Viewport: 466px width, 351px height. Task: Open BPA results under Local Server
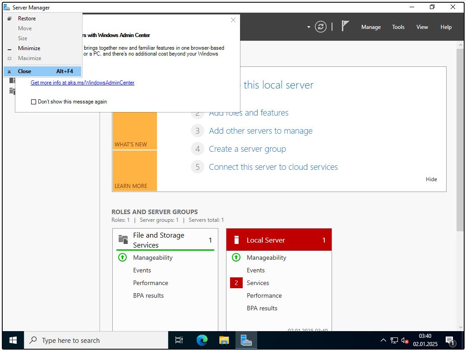(x=262, y=309)
